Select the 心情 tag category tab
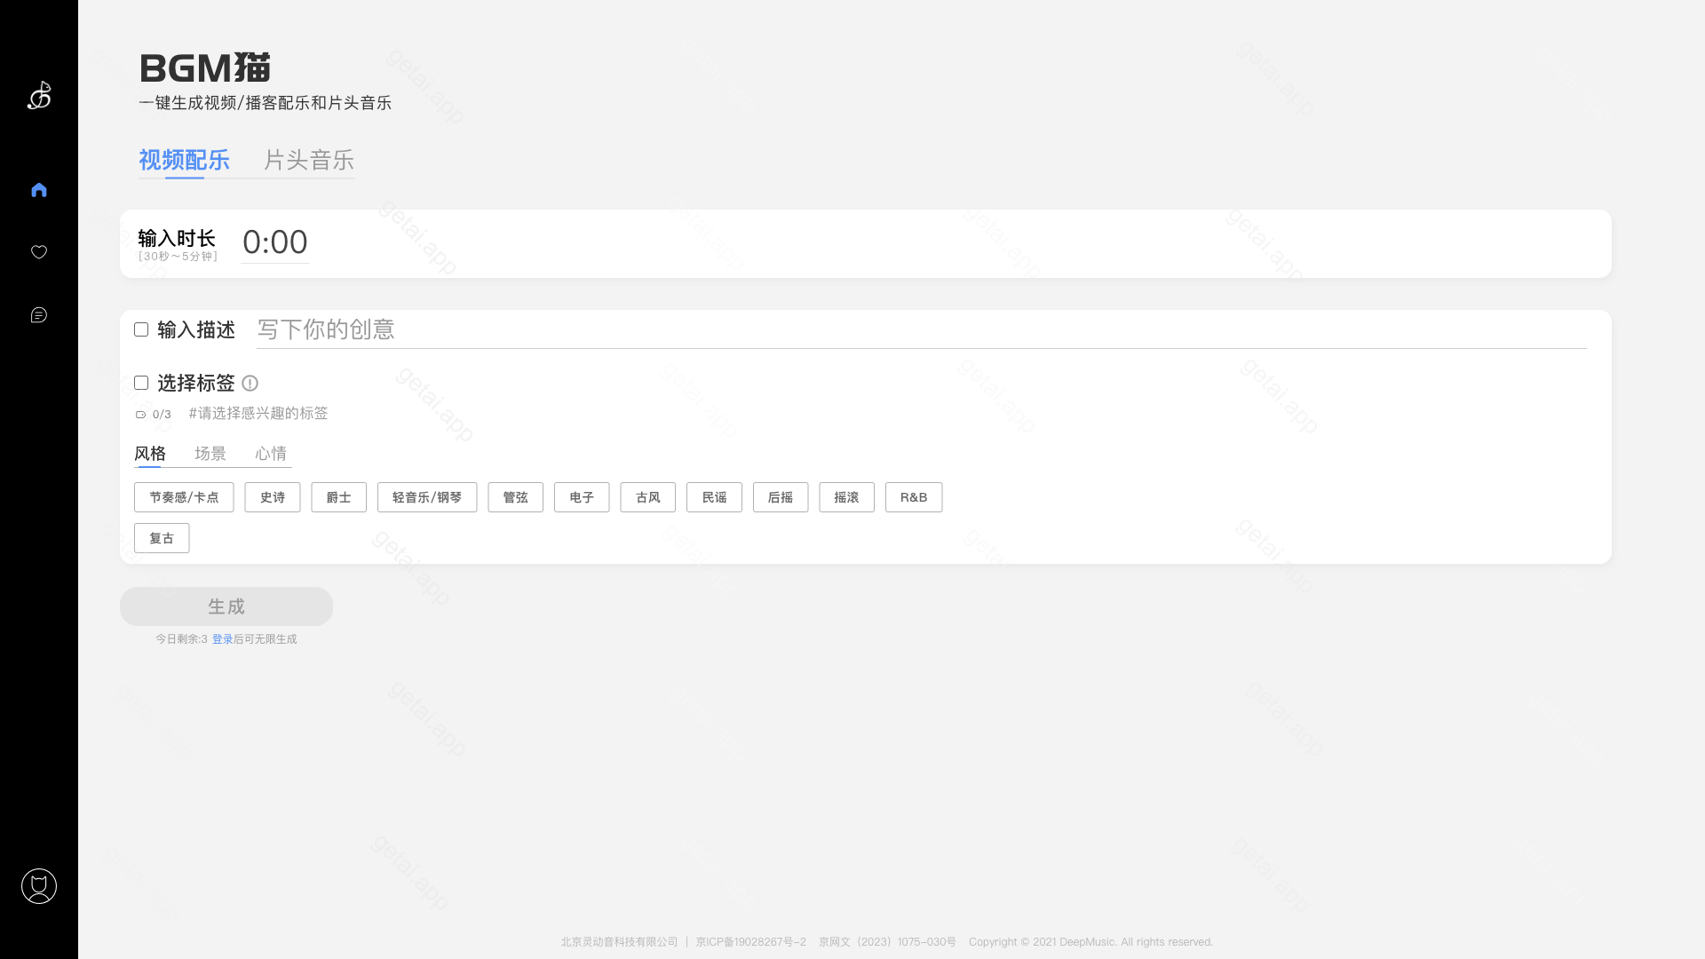 pos(271,454)
